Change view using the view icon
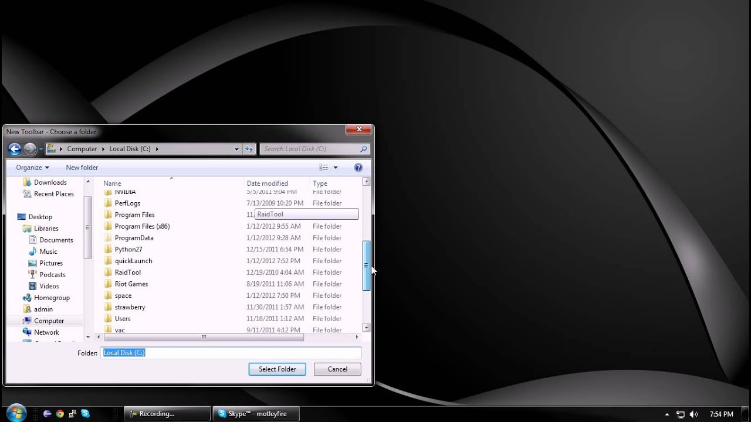The image size is (751, 422). pyautogui.click(x=324, y=168)
